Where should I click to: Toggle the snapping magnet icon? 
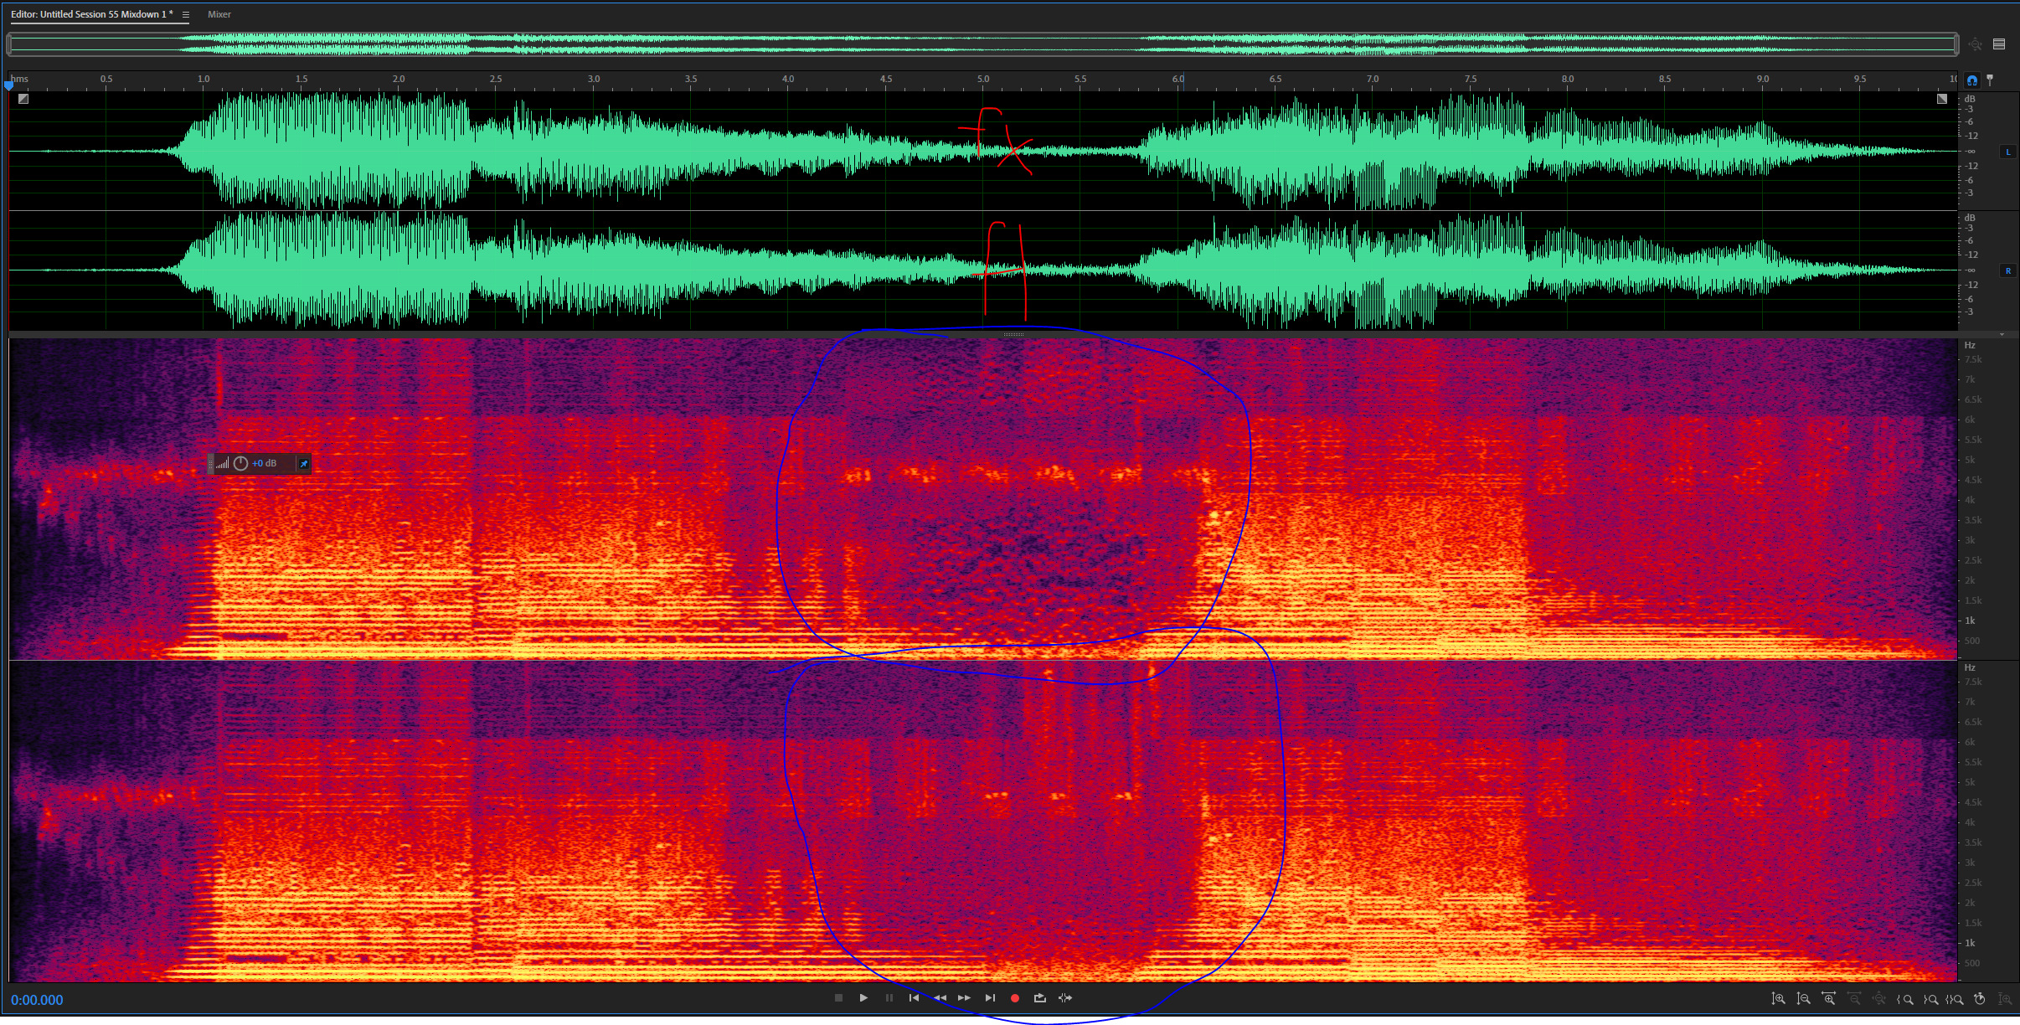1972,80
